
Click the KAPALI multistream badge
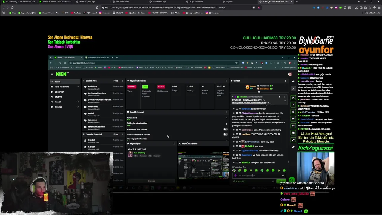pos(161,87)
